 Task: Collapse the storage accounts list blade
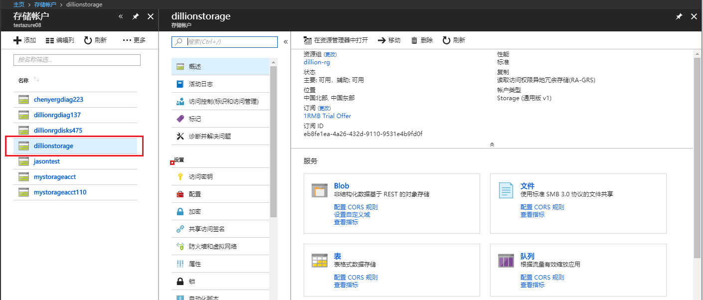[x=121, y=16]
